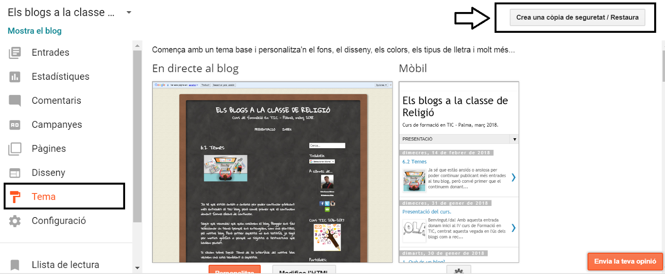Click the main page scrollbar thumb
This screenshot has width=665, height=274.
click(x=663, y=66)
